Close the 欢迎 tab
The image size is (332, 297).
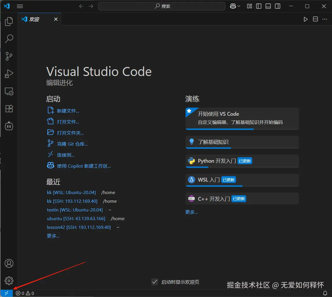pos(56,19)
